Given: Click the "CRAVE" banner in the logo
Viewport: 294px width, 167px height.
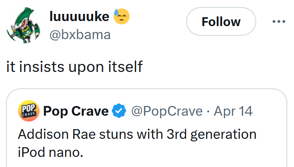Looking at the screenshot, I should pos(29,114).
